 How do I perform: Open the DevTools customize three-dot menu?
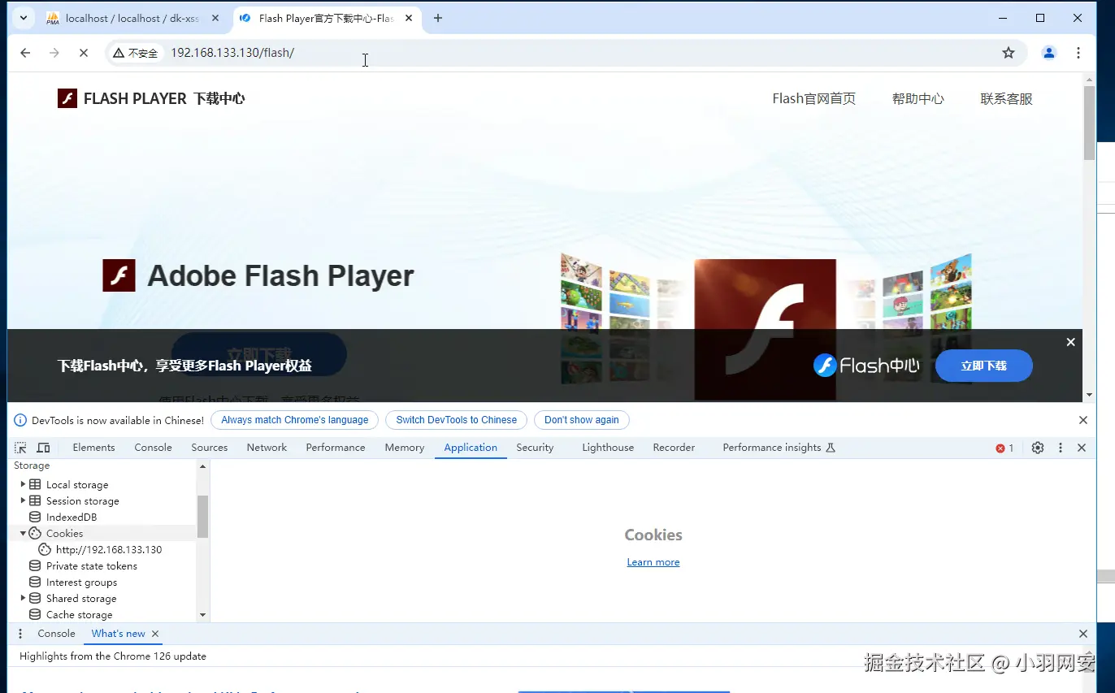(x=1060, y=448)
